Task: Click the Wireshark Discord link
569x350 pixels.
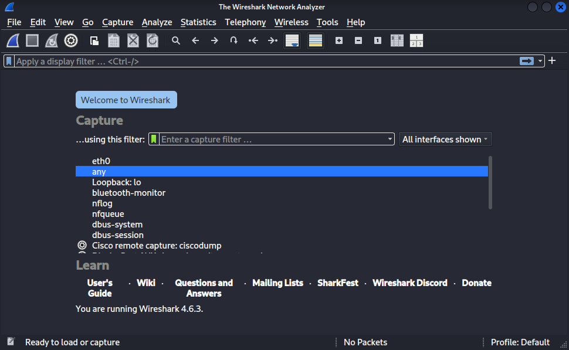Action: (409, 283)
